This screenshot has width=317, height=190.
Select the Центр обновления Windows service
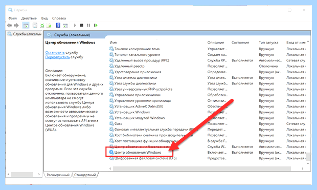click(138, 153)
